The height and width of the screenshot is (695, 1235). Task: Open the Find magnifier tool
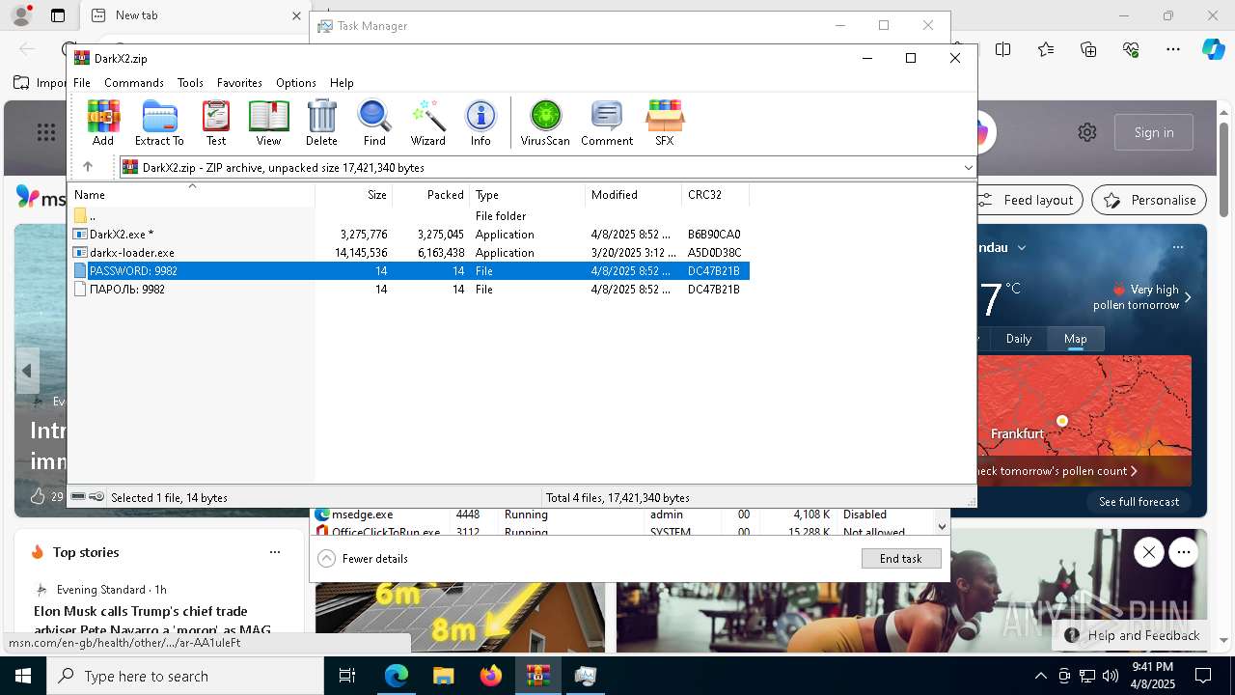click(374, 123)
